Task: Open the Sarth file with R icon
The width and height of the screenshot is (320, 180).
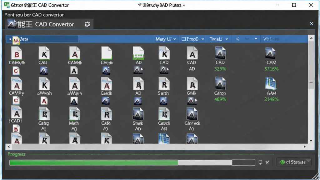Action: 163,86
